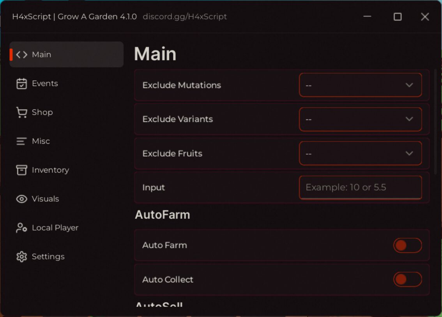The width and height of the screenshot is (442, 317).
Task: Open the Visuals section label
Action: [45, 199]
